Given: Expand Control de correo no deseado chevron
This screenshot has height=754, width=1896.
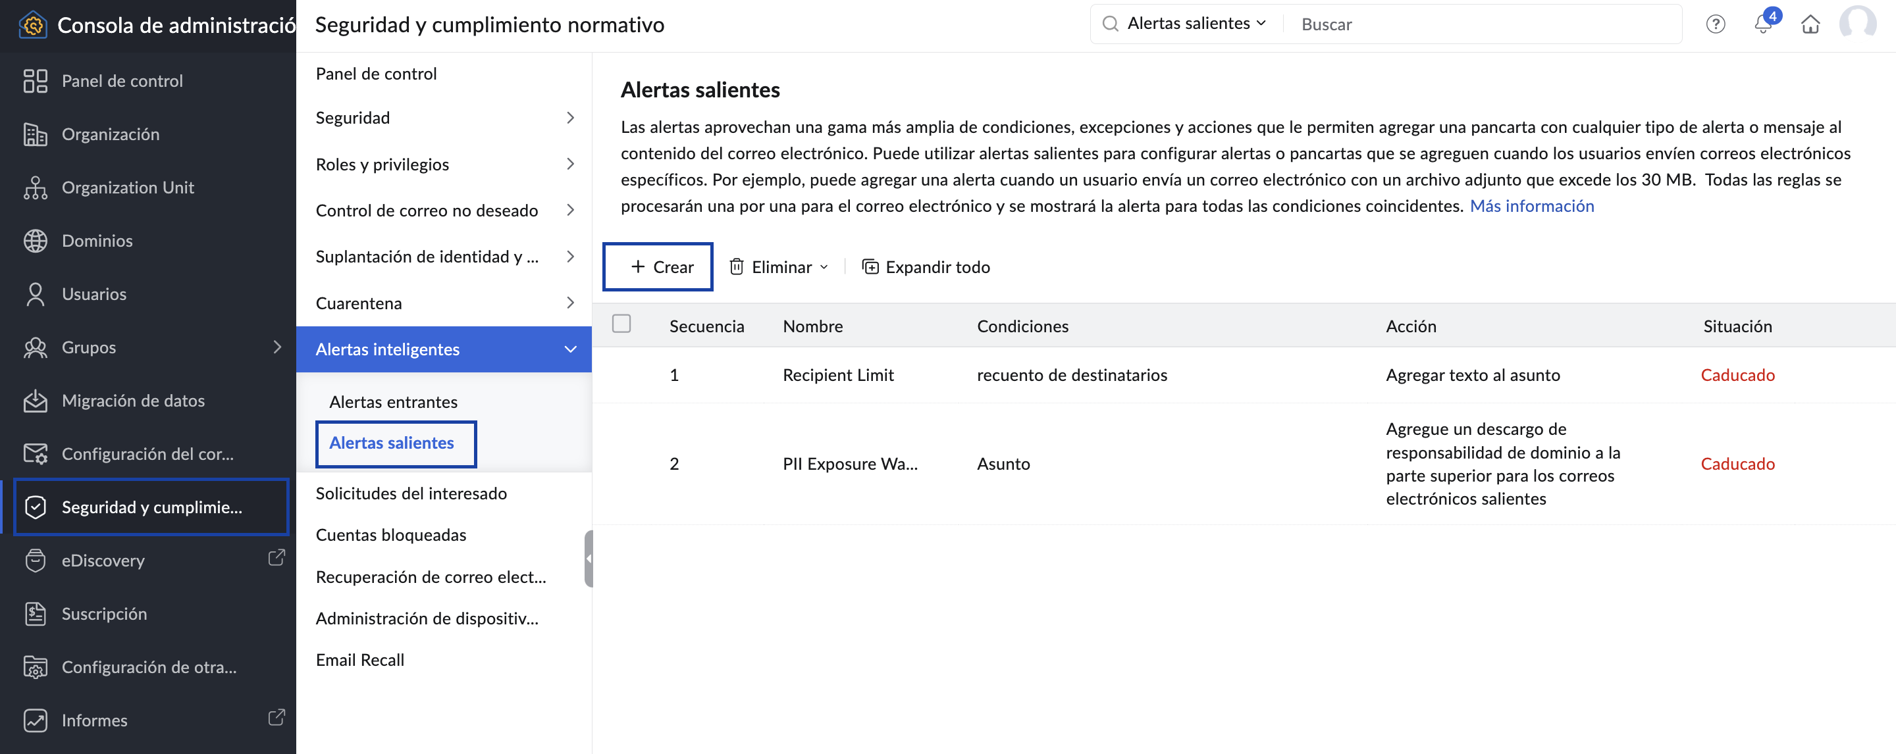Looking at the screenshot, I should [x=570, y=211].
